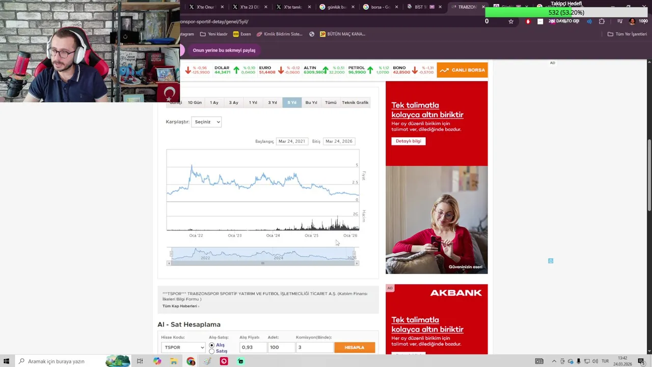Screen dimensions: 652x367
Task: Open Chrome extensions puzzle icon
Action: tap(602, 21)
